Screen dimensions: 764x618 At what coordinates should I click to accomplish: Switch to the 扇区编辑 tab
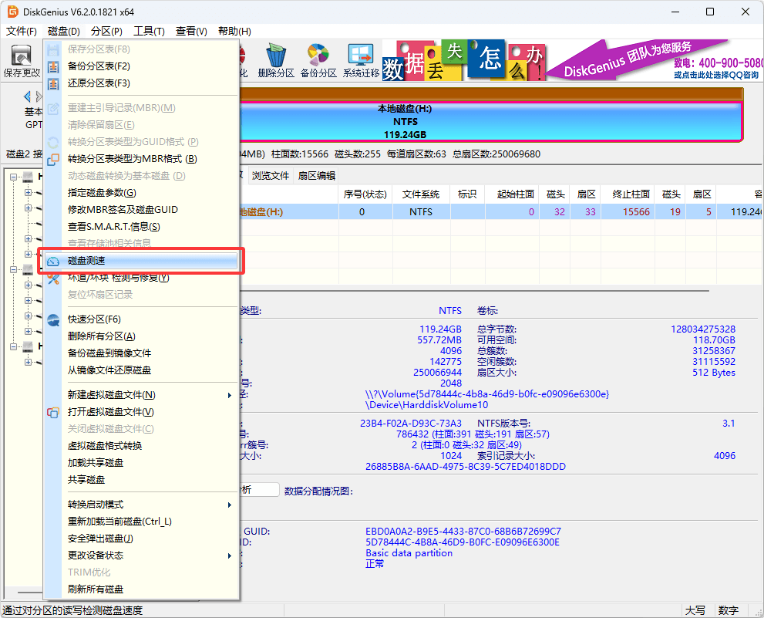317,176
